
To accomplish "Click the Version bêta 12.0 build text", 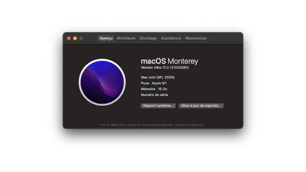I will (x=165, y=68).
